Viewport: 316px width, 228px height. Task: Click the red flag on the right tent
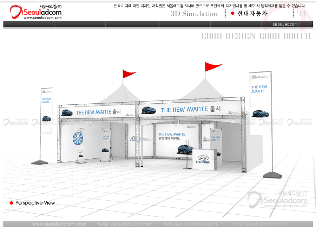point(213,66)
